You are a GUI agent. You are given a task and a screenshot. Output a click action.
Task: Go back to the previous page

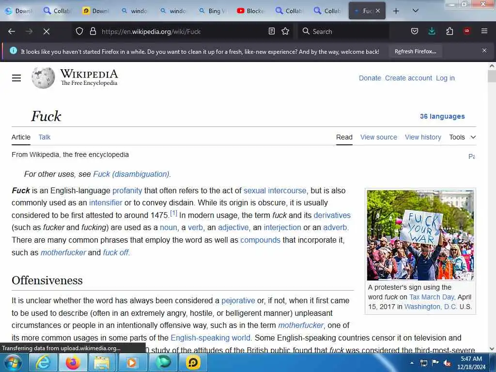(x=12, y=31)
